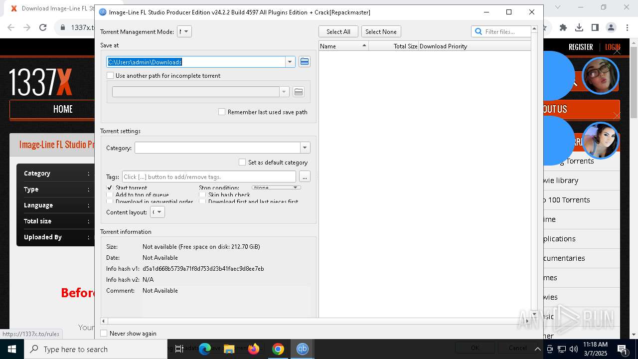This screenshot has width=638, height=359.
Task: Check Set as default category
Action: (x=242, y=162)
